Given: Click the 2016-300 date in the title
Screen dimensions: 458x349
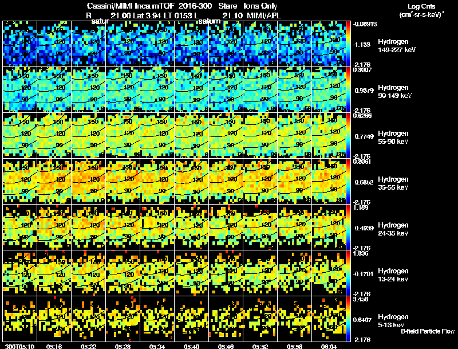Looking at the screenshot, I should click(195, 6).
